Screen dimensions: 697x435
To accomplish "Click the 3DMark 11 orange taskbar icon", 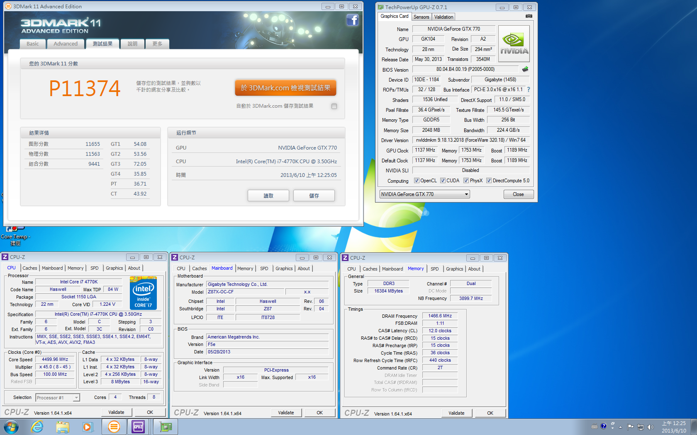I will (x=114, y=427).
